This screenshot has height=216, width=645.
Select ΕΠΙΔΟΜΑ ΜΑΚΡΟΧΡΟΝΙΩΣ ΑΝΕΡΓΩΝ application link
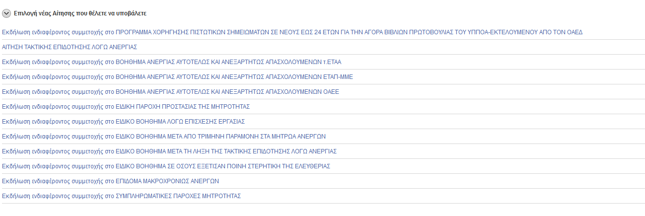[x=110, y=181]
